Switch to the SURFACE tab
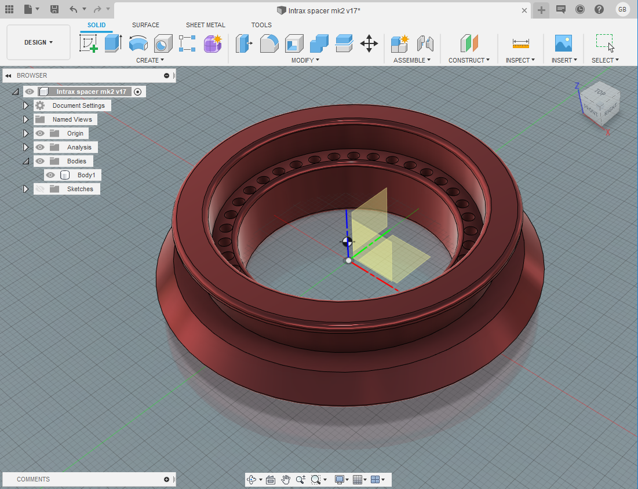 (x=145, y=25)
